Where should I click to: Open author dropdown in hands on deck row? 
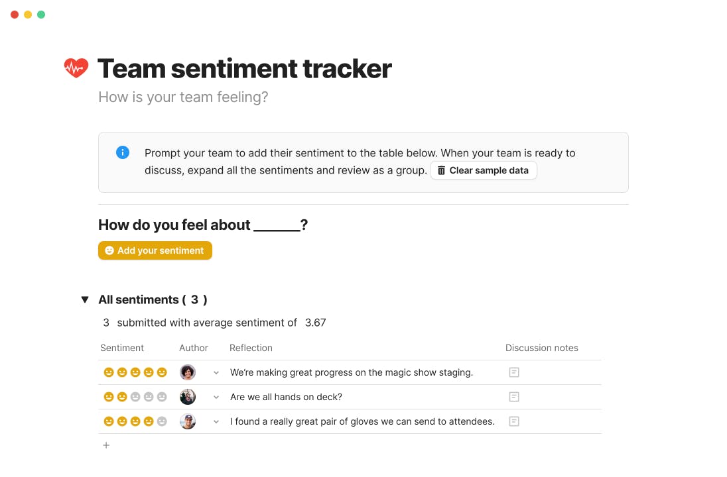216,397
